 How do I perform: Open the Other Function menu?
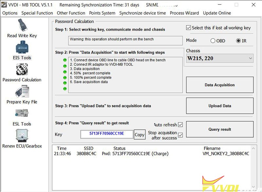pos(71,13)
